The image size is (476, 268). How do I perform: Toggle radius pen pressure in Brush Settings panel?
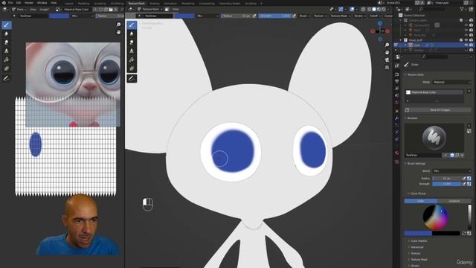point(464,179)
